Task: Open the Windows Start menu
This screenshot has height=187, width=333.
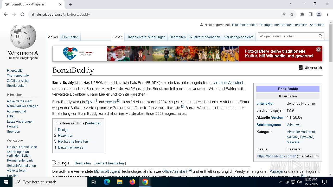Action: pos(6,182)
